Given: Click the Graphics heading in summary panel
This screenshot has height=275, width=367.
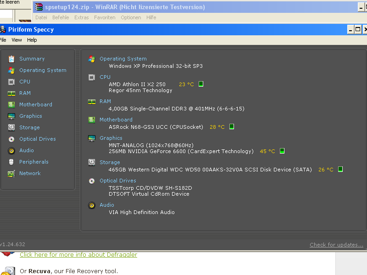Looking at the screenshot, I should 111,138.
